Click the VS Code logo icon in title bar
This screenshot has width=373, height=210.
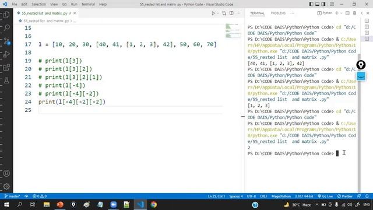tap(5, 4)
